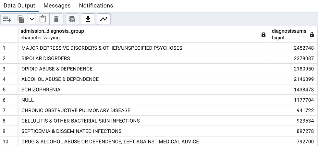Select the BIPOLAR DISORDERS cell
The image size is (318, 146).
143,58
